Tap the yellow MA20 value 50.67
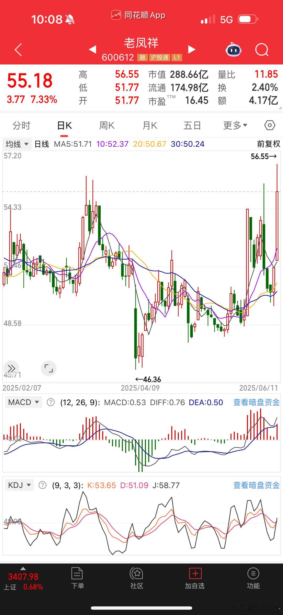283x615 pixels. point(150,144)
